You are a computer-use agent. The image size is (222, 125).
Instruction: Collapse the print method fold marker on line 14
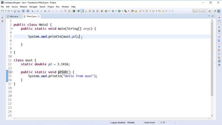click(x=12, y=72)
